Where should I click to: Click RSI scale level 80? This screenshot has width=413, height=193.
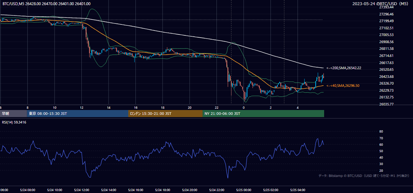point(381,132)
